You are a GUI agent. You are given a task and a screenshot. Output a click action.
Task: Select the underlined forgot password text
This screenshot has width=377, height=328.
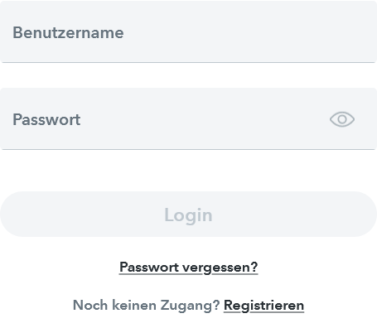click(x=189, y=268)
